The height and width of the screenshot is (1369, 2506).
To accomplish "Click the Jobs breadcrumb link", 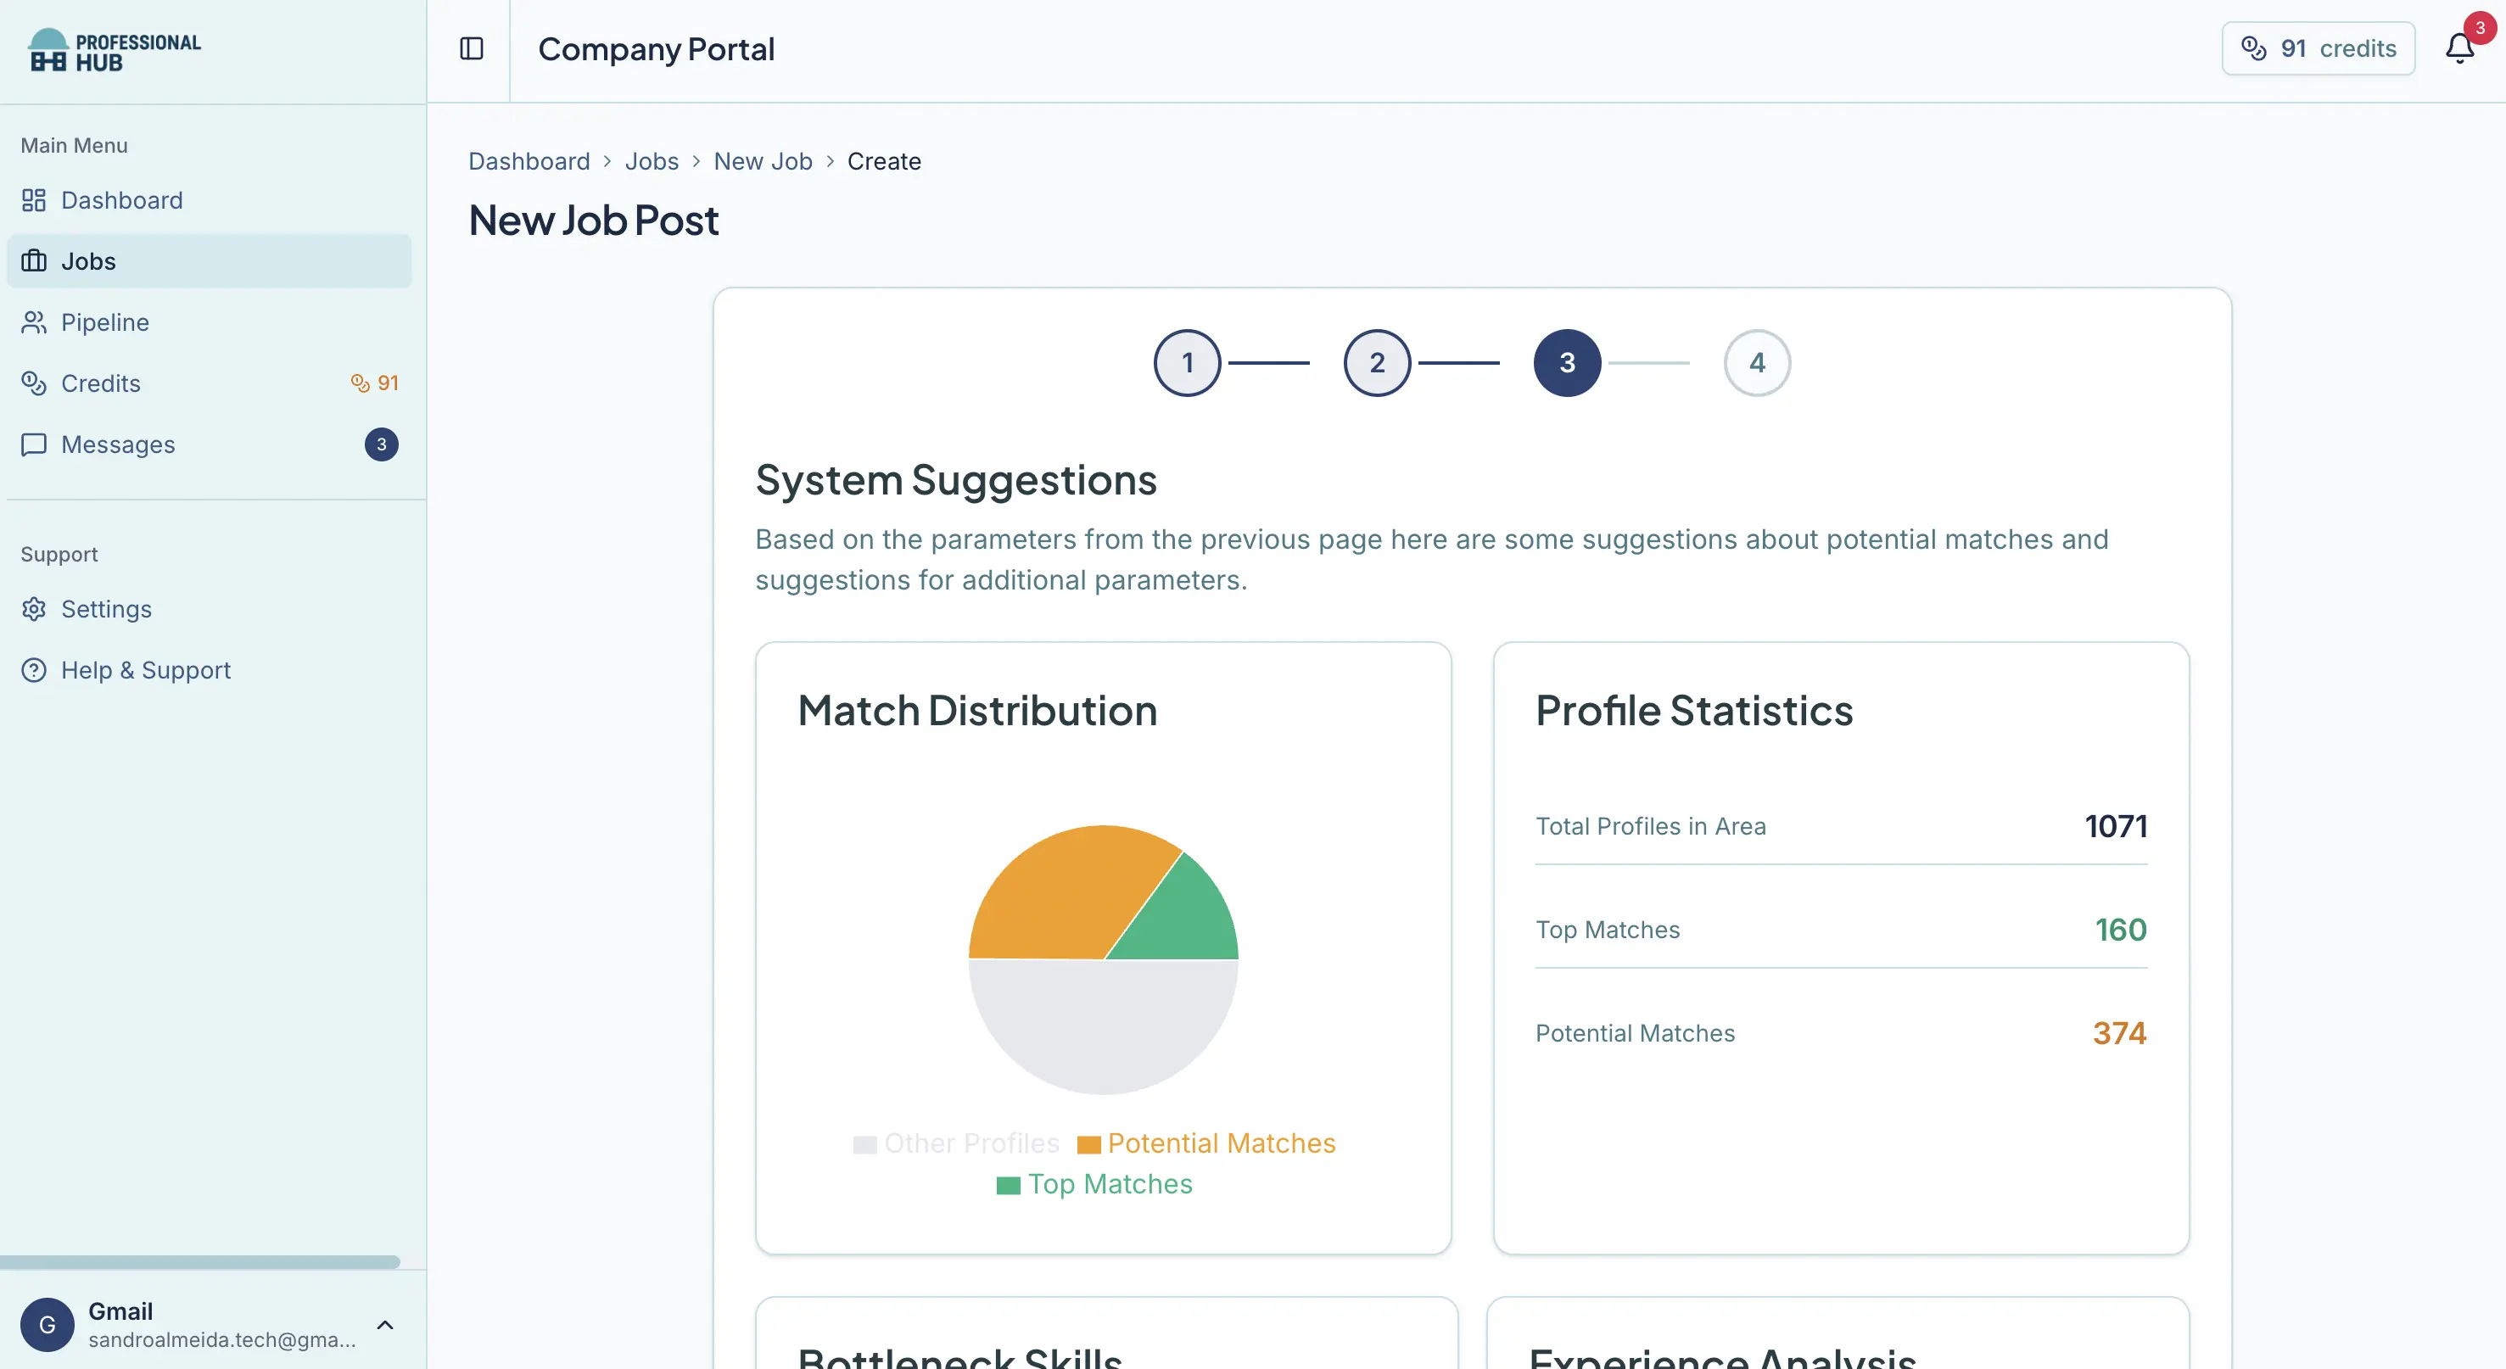I will tap(652, 161).
